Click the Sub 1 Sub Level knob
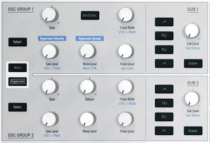The image size is (210, 143). pos(192,31)
